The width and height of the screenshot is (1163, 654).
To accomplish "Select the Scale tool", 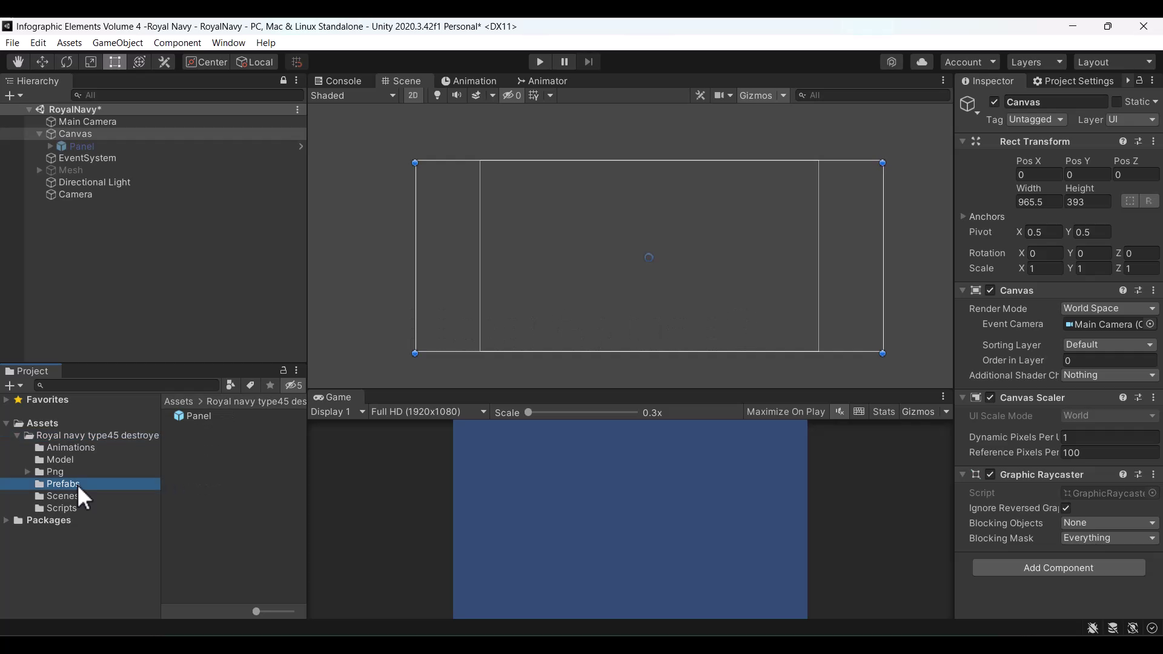I will 91,62.
